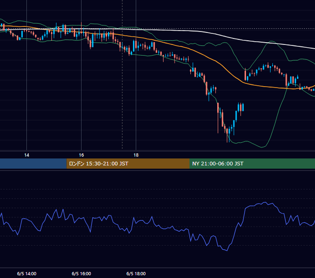Click the 6/5 18:00 date label
This screenshot has height=278, width=315.
(136, 273)
